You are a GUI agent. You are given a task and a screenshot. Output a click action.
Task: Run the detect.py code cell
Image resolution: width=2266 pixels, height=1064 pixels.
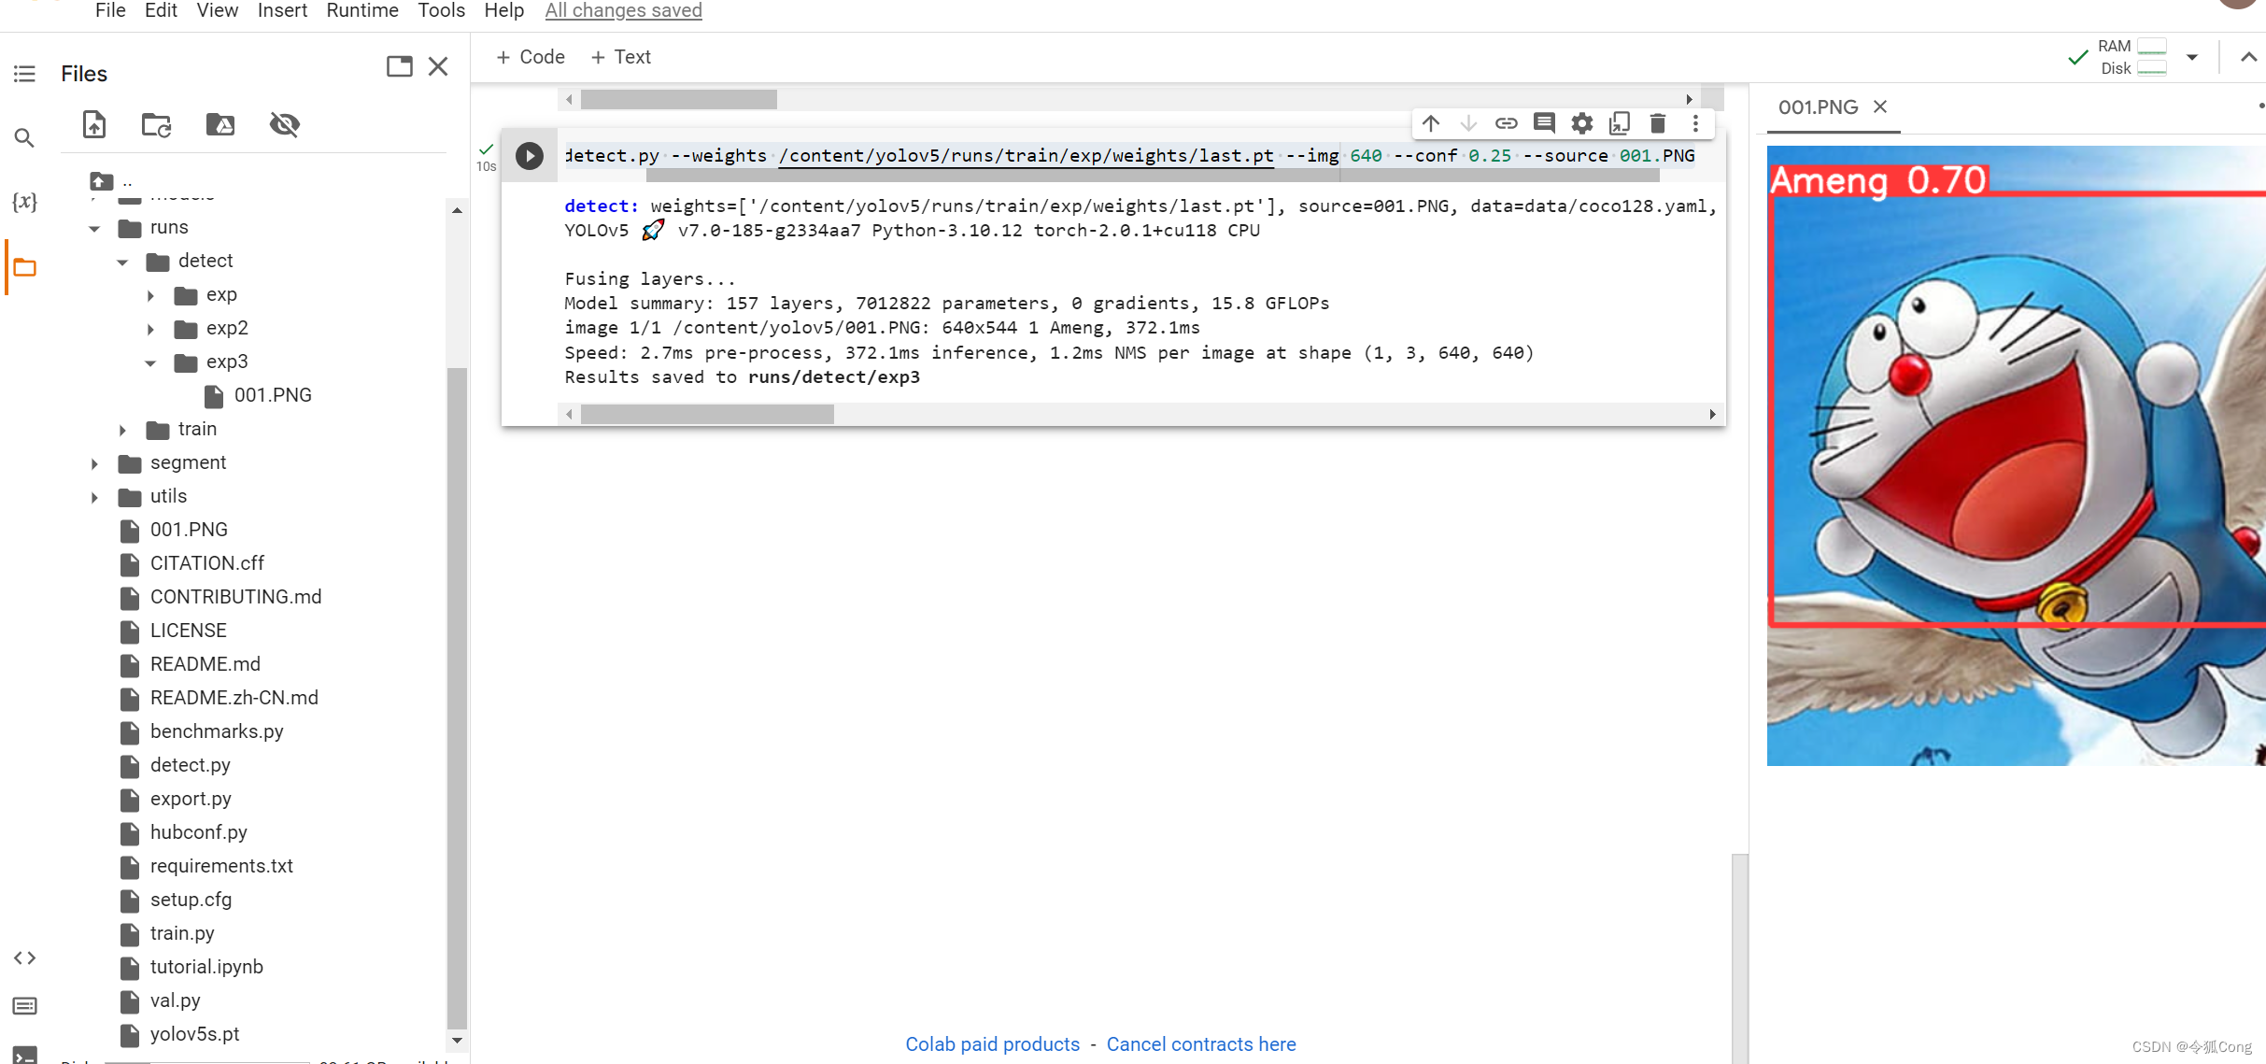[530, 155]
